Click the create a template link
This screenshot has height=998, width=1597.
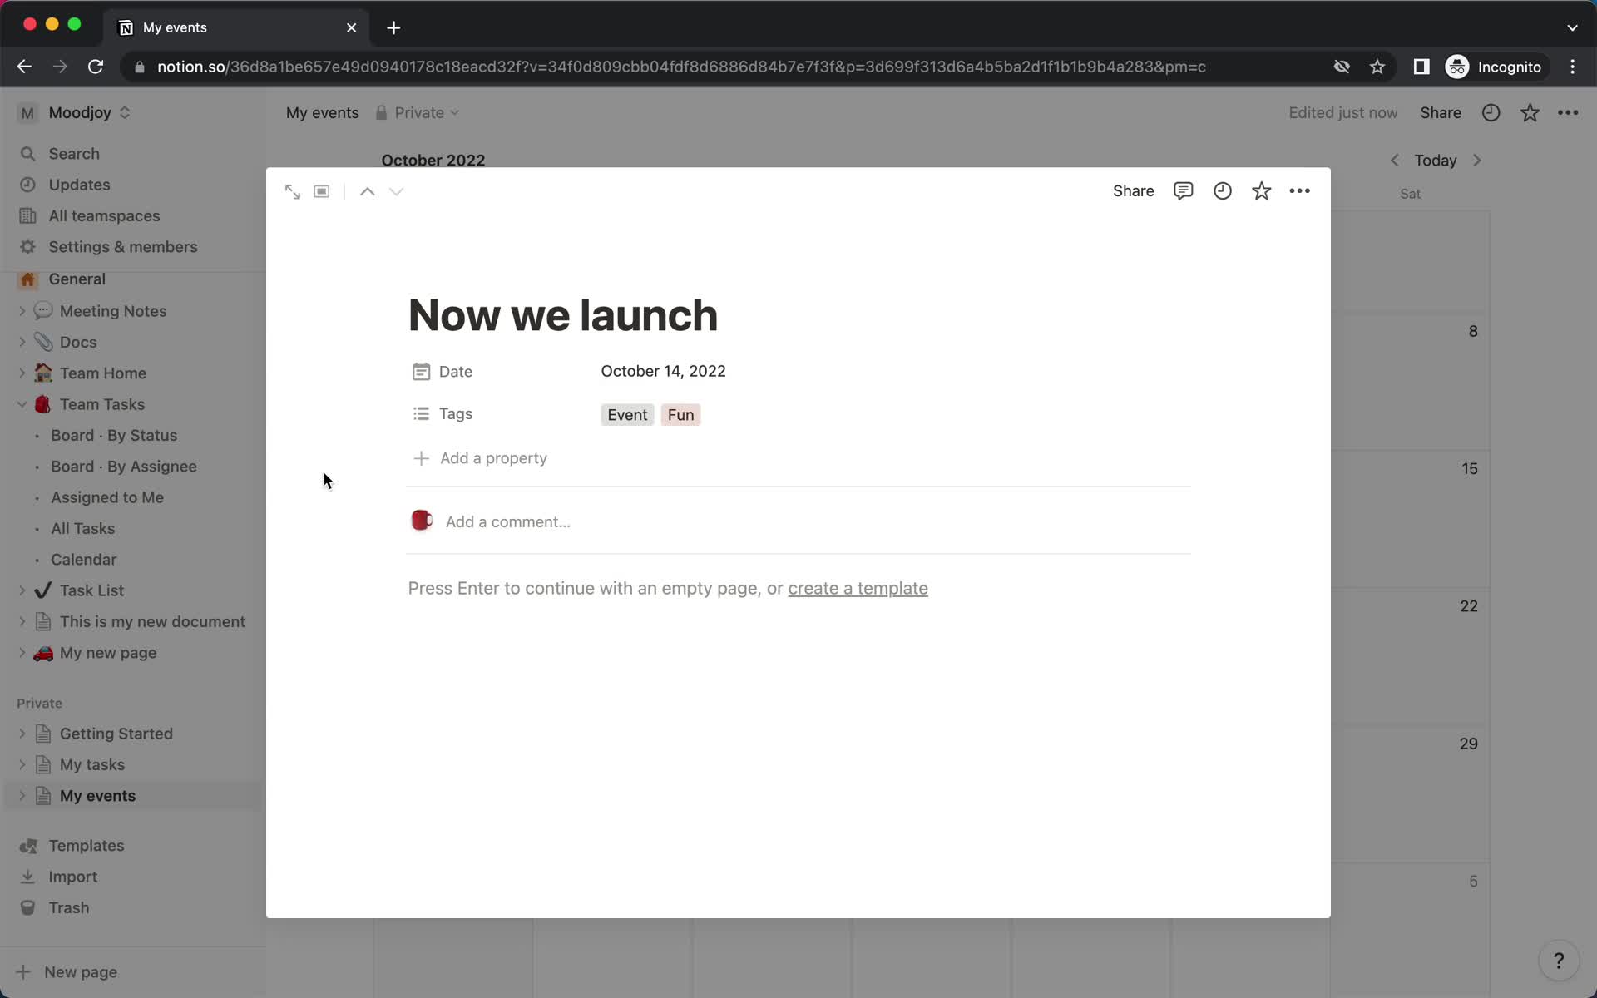click(858, 587)
